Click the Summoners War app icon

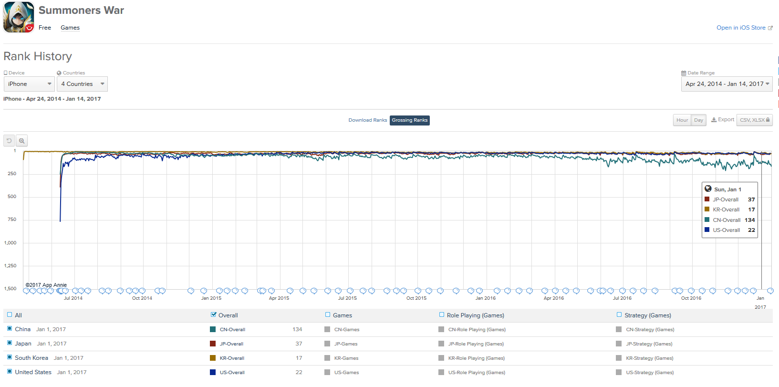coord(19,17)
